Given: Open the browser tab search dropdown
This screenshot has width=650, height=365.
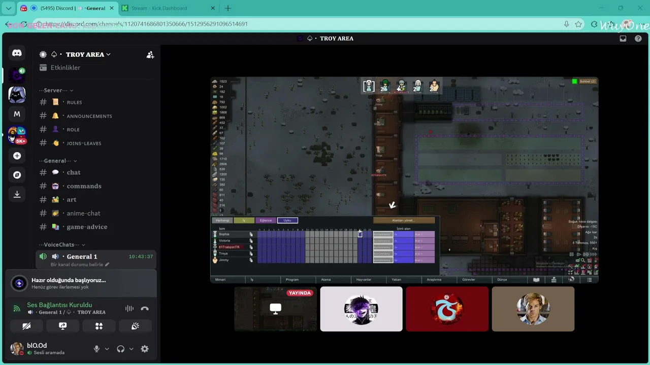Looking at the screenshot, I should 8,8.
